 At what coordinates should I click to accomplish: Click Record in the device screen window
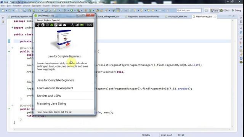click(40, 20)
